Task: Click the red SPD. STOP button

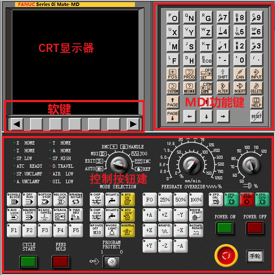Action: pyautogui.click(x=247, y=199)
